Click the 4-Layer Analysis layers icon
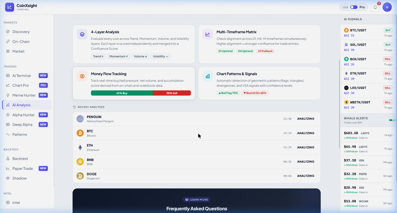This screenshot has width=397, height=213. click(82, 34)
